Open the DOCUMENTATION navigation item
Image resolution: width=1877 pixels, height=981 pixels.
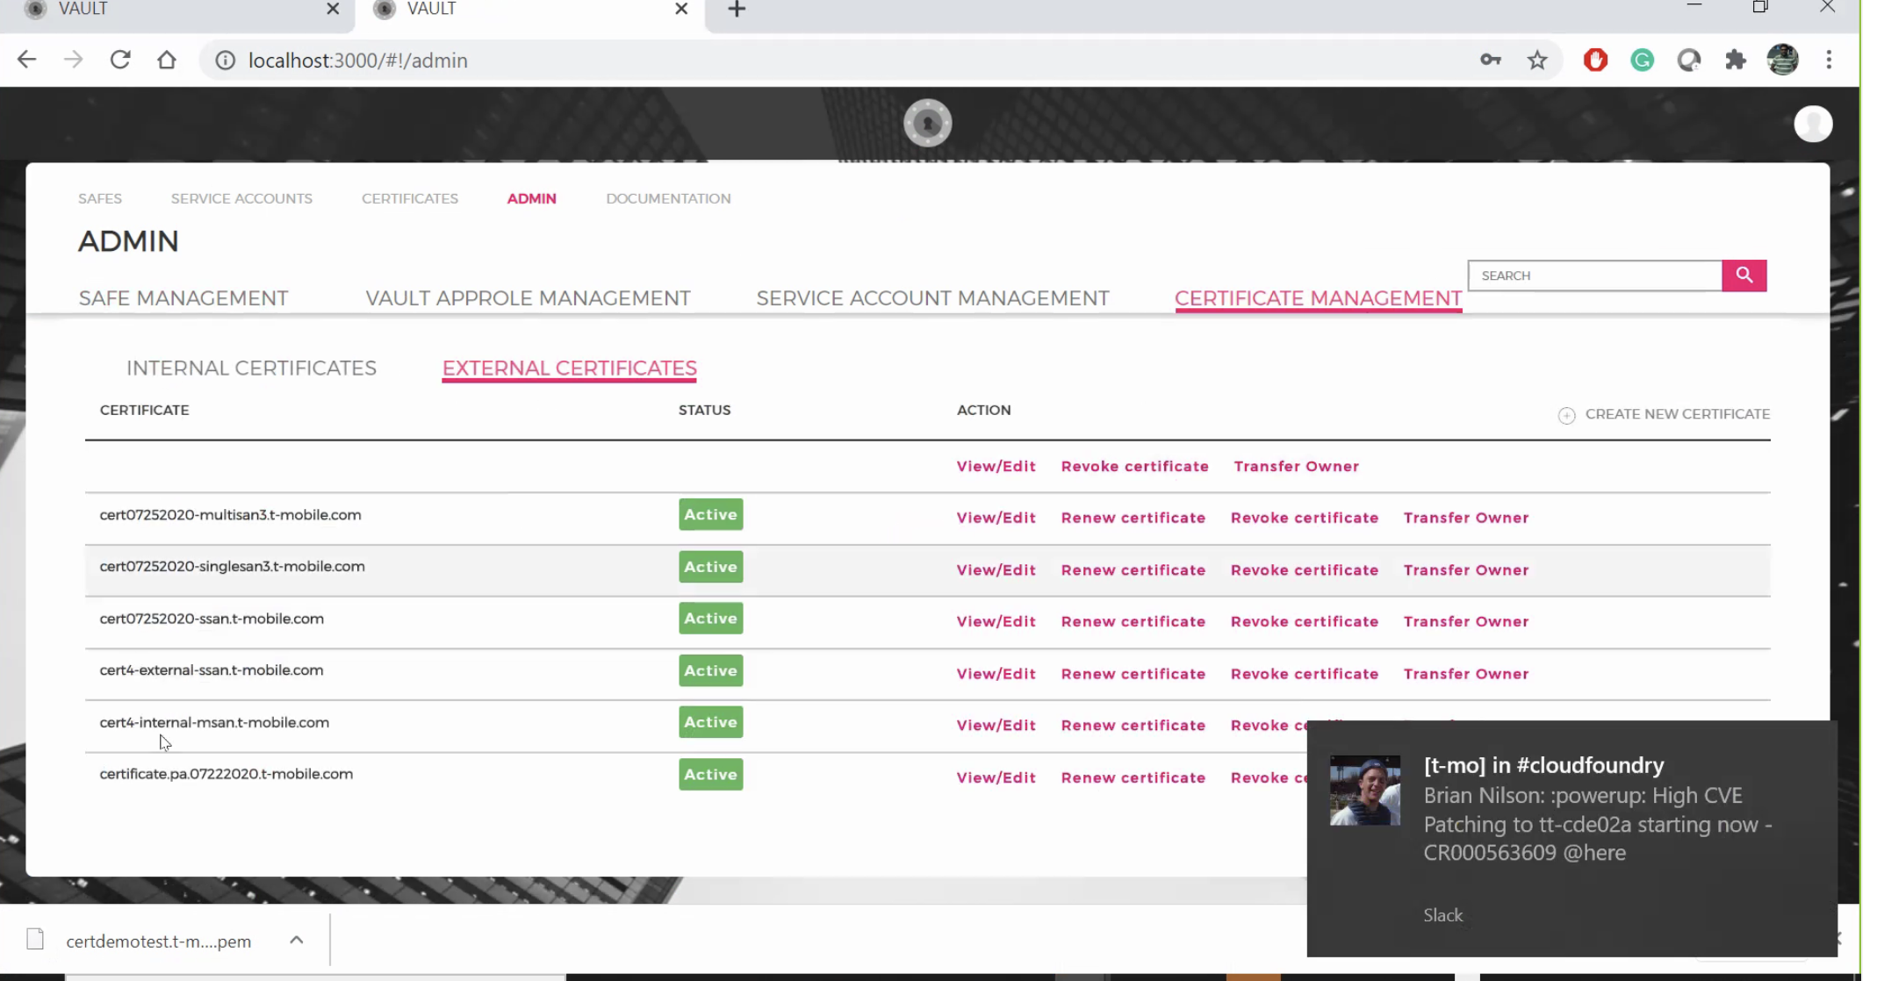point(668,198)
